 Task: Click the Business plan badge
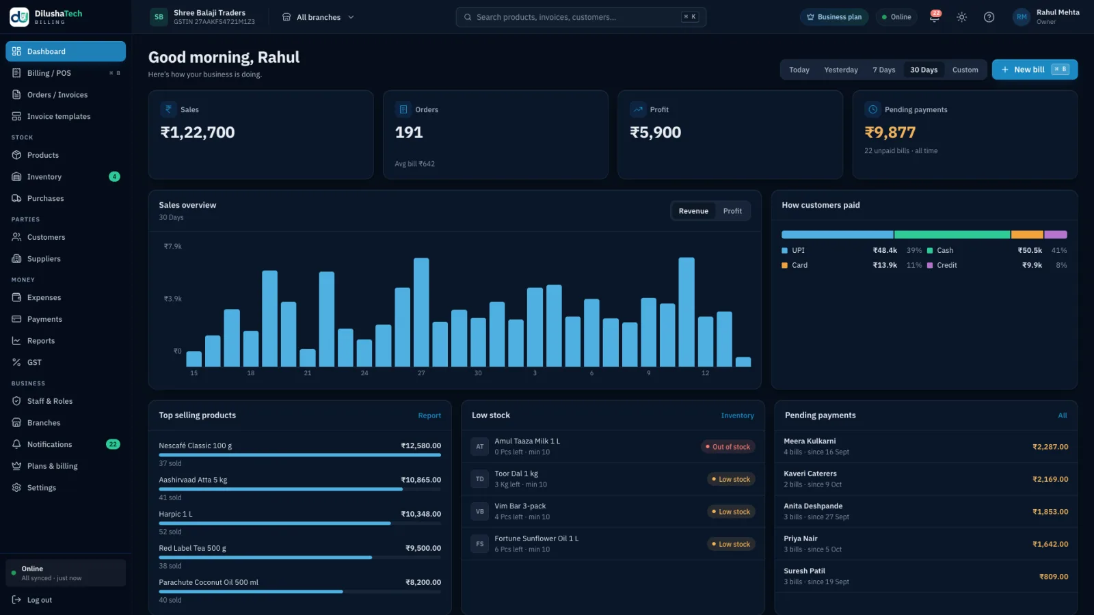[833, 17]
